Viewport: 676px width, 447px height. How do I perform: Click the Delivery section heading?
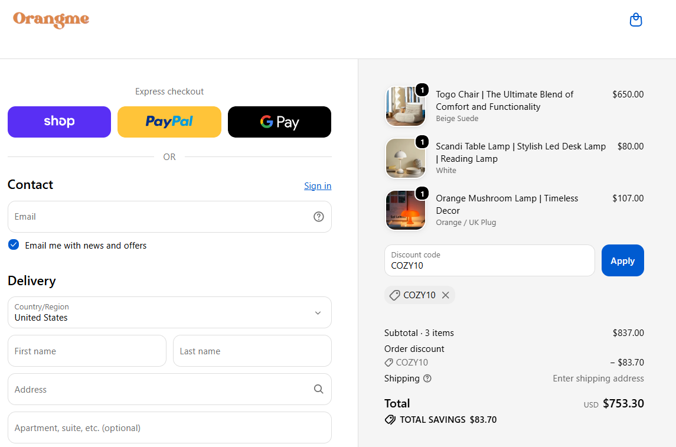click(32, 280)
